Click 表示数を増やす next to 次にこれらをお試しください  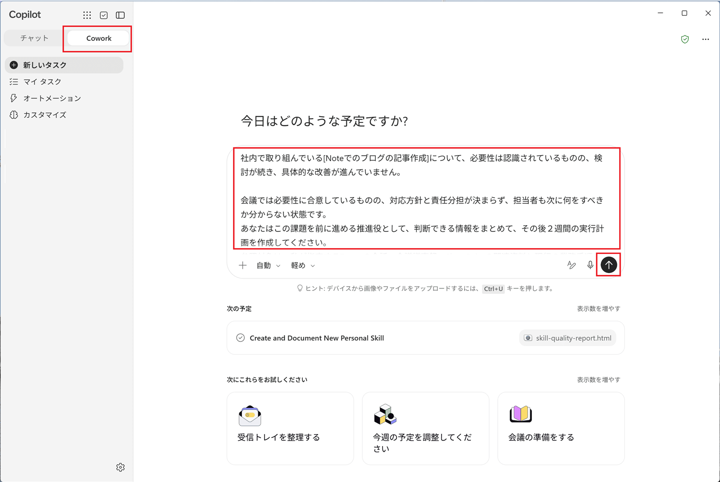(x=599, y=380)
